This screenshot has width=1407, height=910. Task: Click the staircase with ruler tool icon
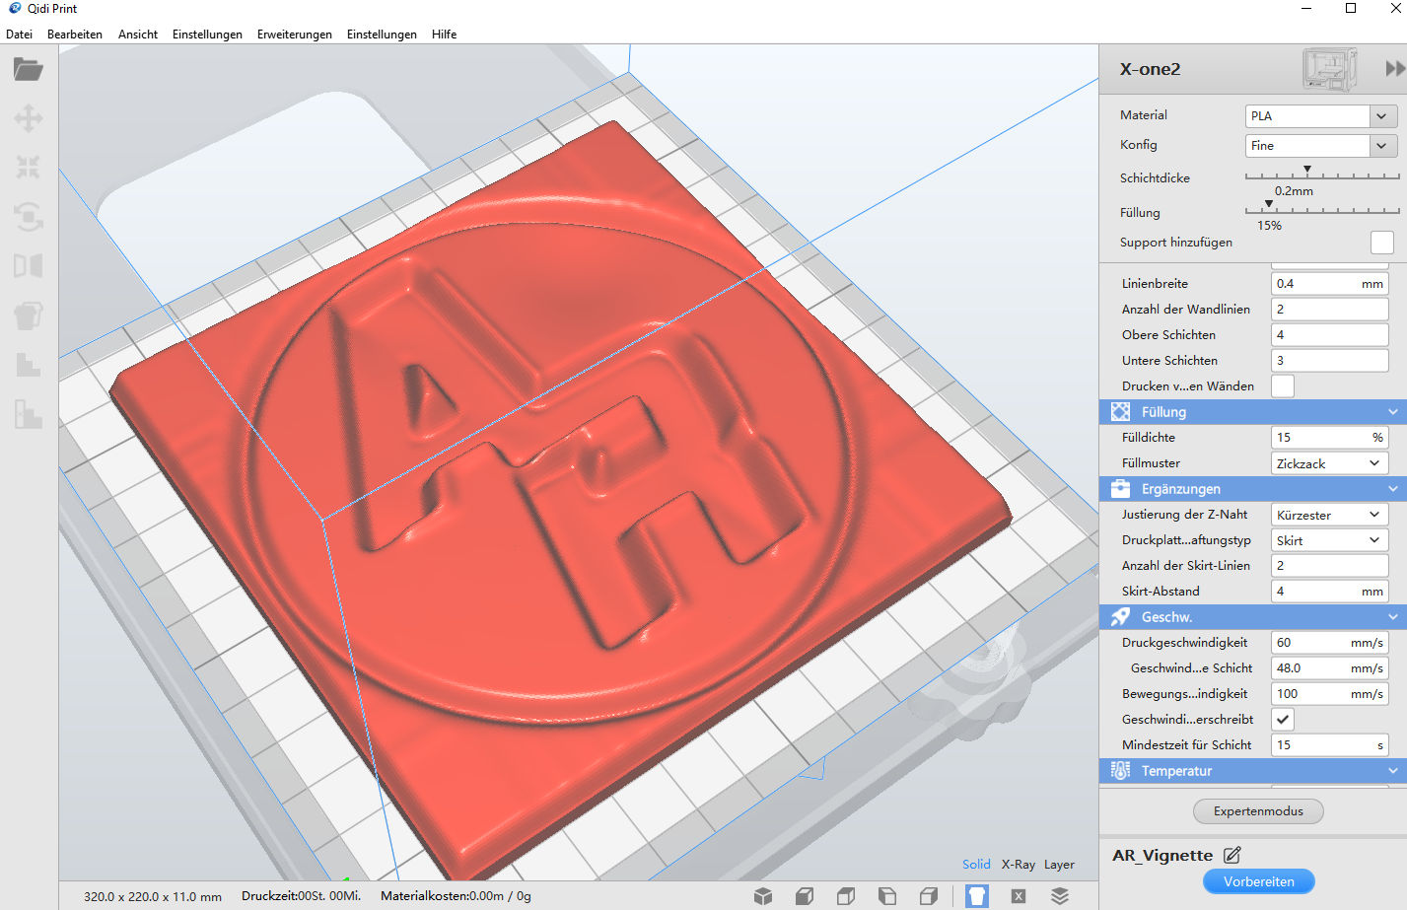28,414
